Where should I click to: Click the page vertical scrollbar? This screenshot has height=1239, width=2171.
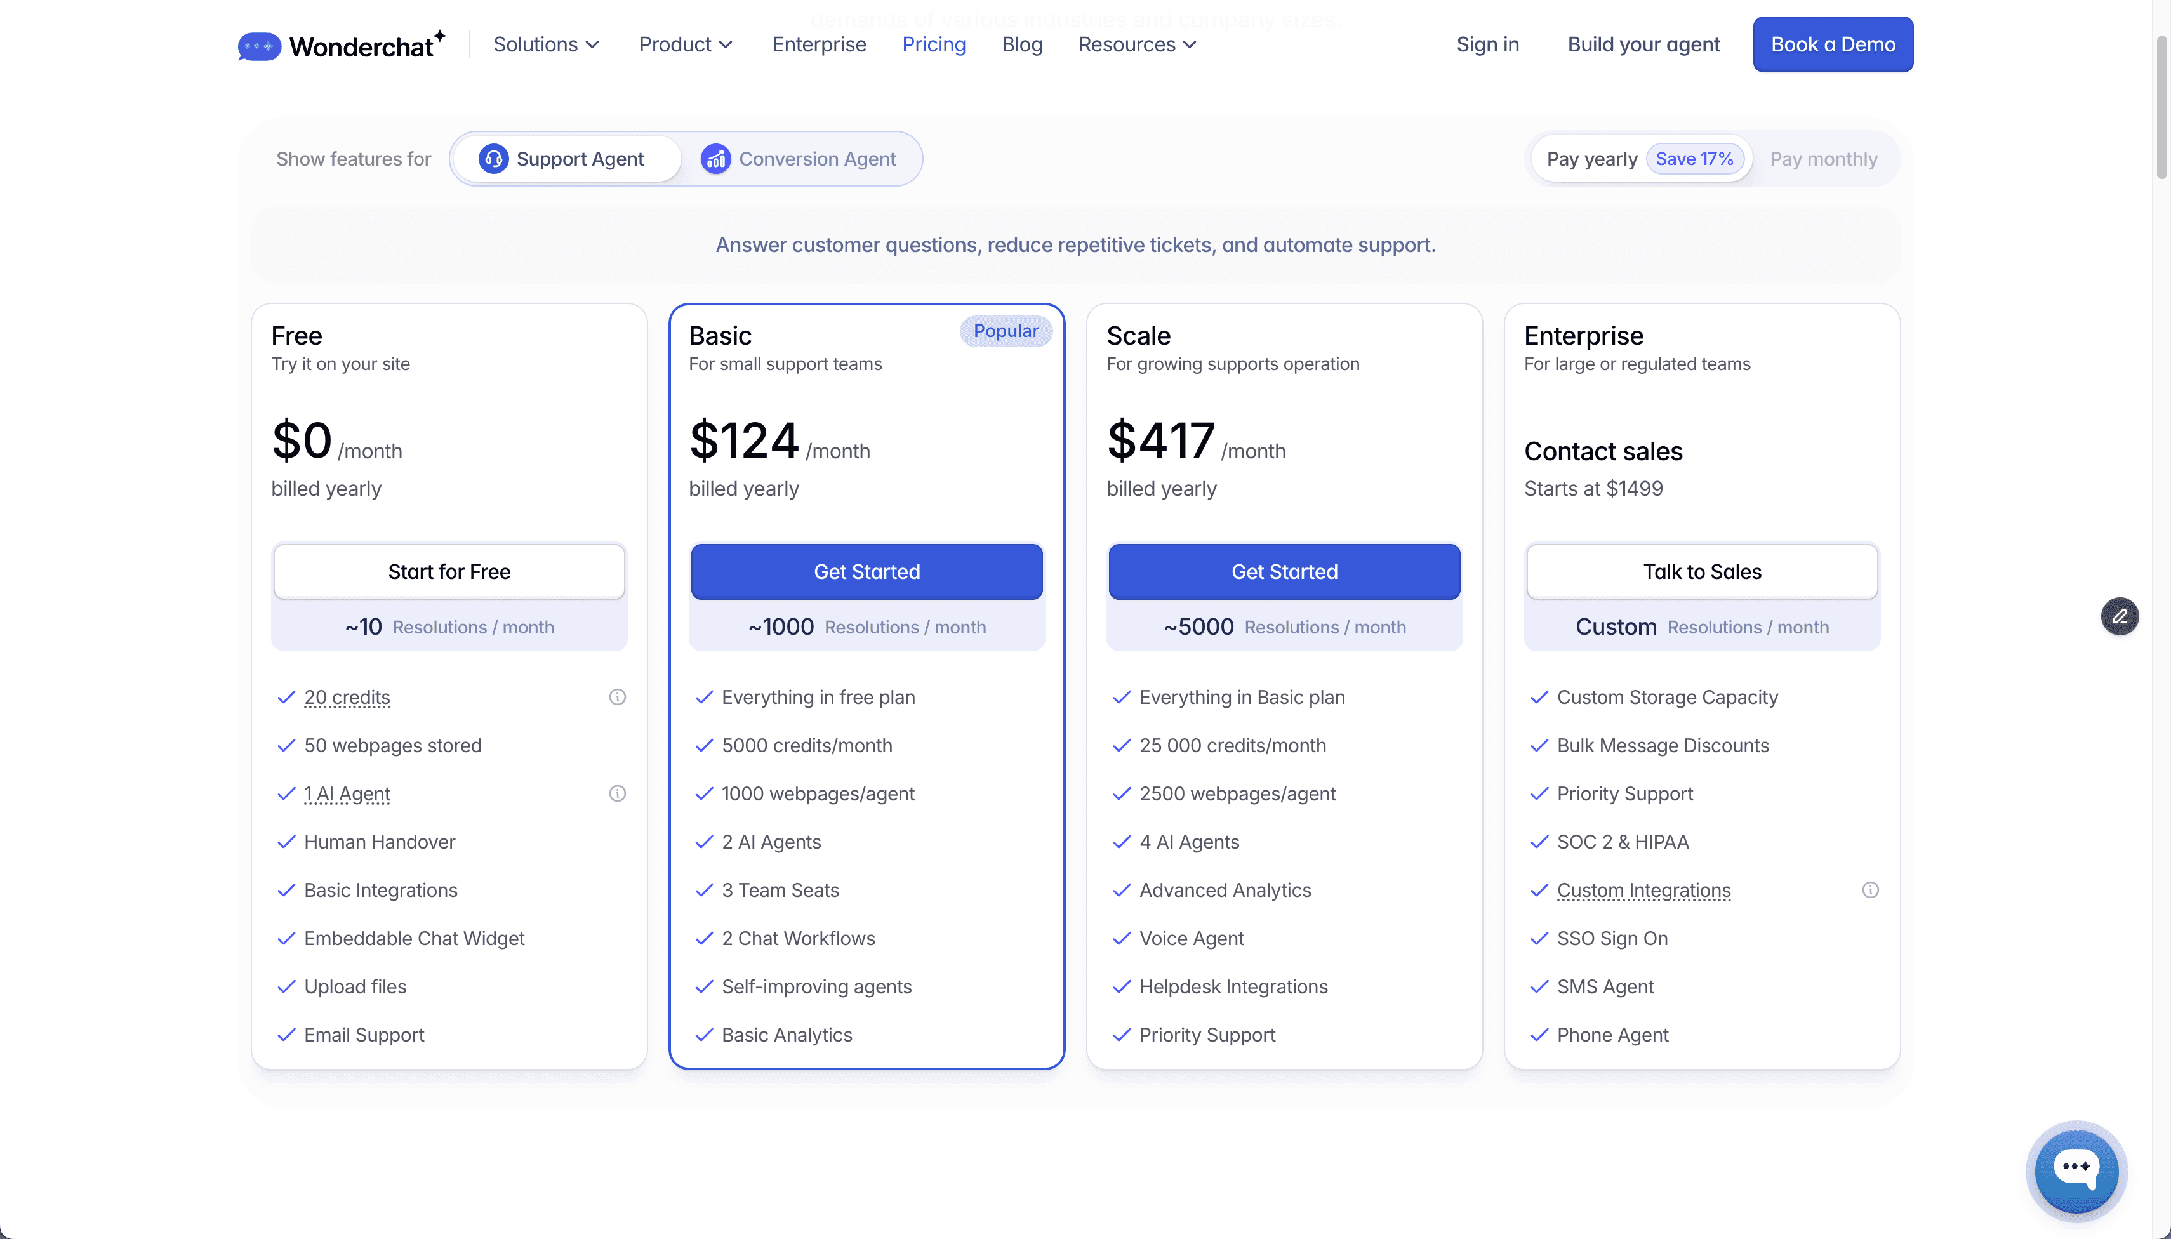(x=2161, y=107)
